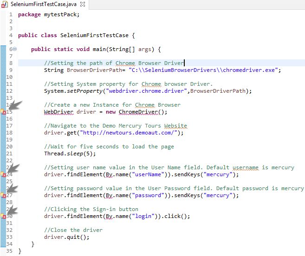305x256 pixels.
Task: Click the error quick-fix marker at line 24
Action: click(3, 174)
